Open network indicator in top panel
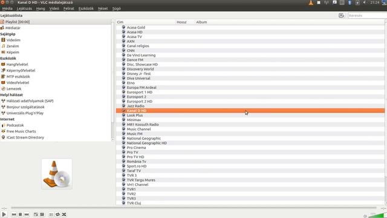Screen dimensions: 387x218 click(327, 2)
